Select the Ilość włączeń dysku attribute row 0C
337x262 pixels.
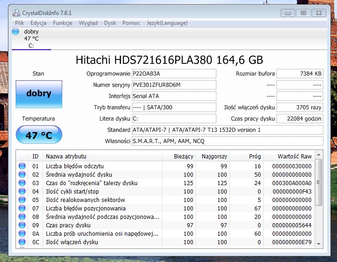pyautogui.click(x=166, y=242)
